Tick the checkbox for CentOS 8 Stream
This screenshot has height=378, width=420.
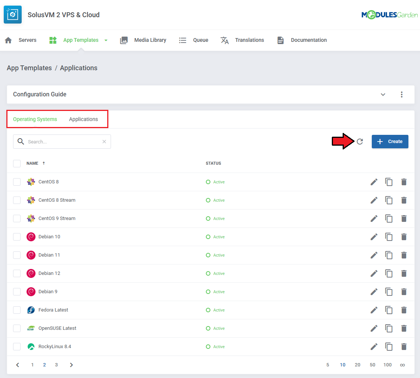coord(17,200)
